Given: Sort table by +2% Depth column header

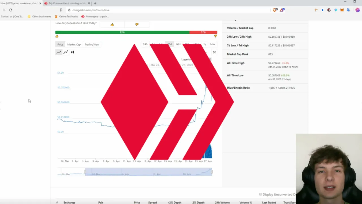Looking at the screenshot, I should click(174, 203).
